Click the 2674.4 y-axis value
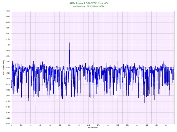Image resolution: width=177 pixels, height=132 pixels. point(8,113)
